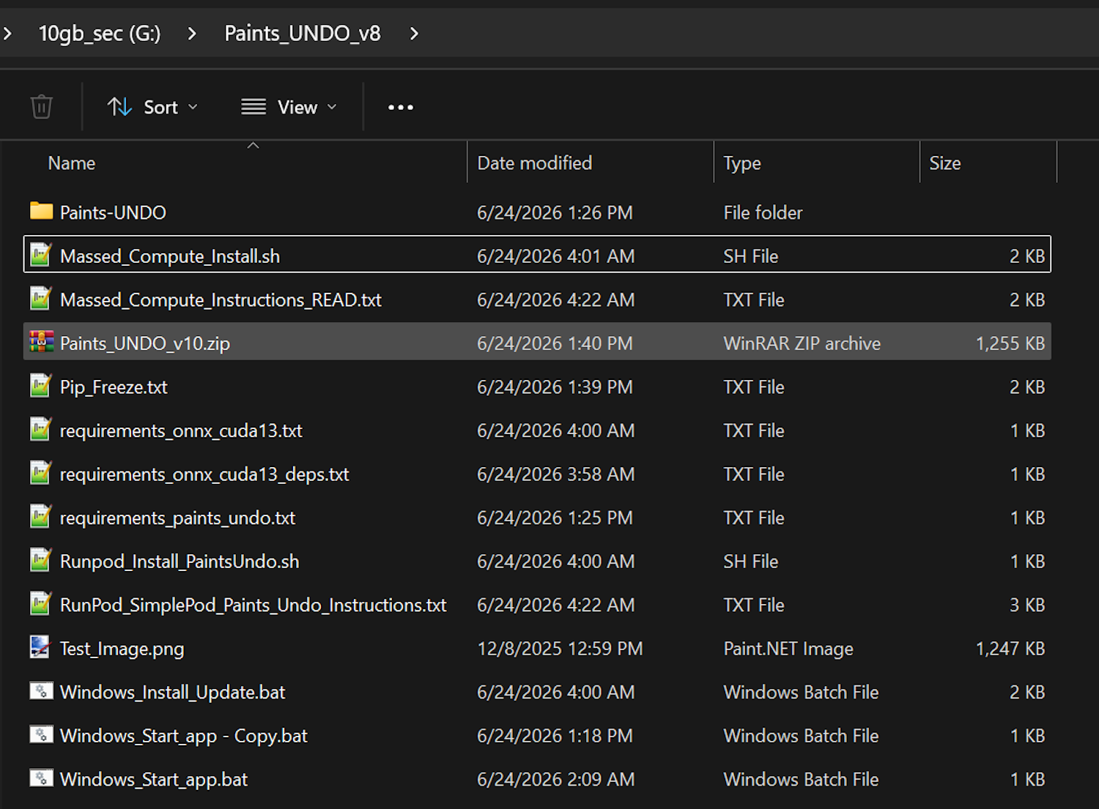Viewport: 1099px width, 809px height.
Task: Click the 1,255 KB size of Paints_UNDO_v10.zip
Action: [1010, 343]
